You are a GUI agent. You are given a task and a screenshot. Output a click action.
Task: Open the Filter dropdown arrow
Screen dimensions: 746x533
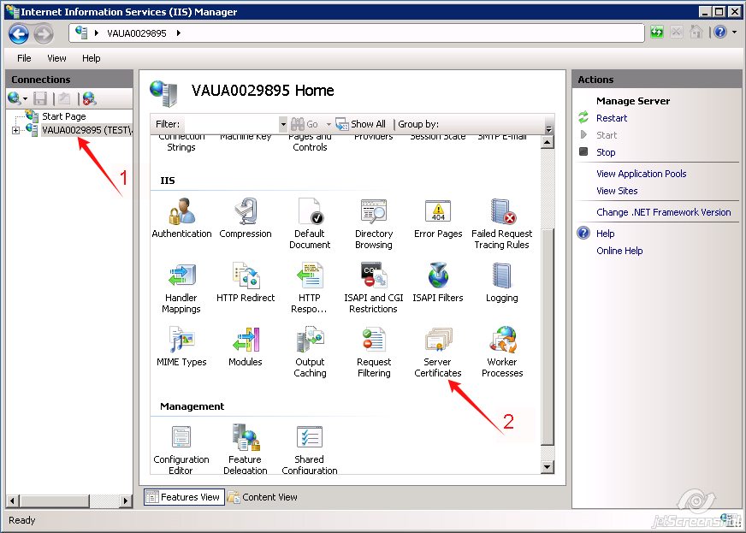click(x=283, y=124)
